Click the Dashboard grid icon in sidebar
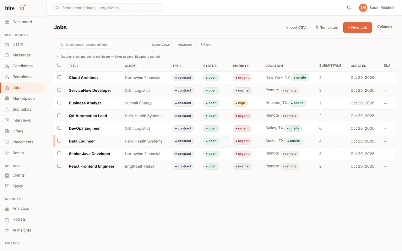Viewport: 402px width, 251px height. (7, 22)
